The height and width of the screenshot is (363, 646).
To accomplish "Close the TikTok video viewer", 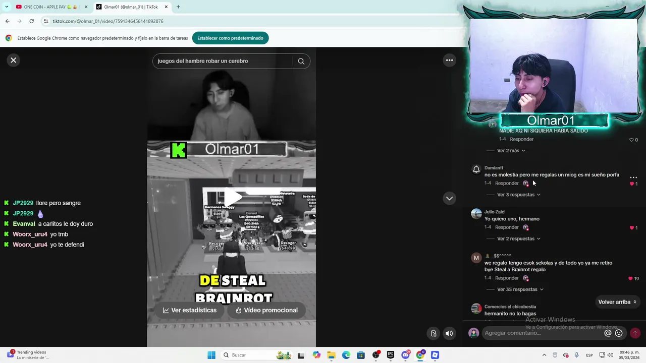I will [x=14, y=60].
